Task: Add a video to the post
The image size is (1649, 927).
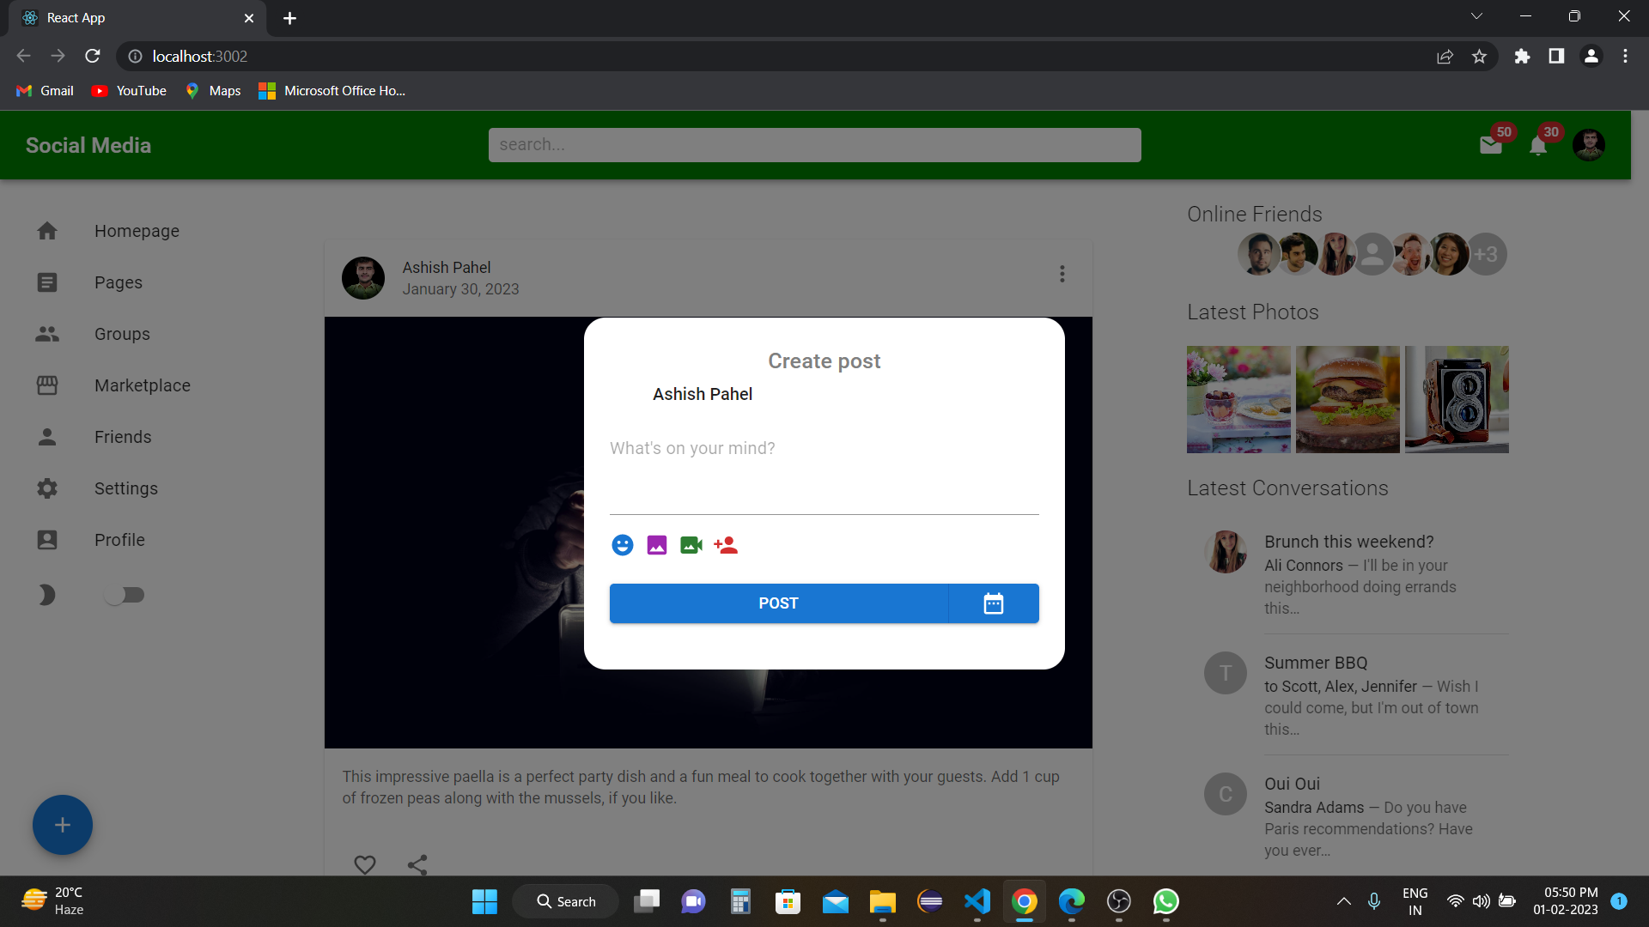Action: point(691,545)
